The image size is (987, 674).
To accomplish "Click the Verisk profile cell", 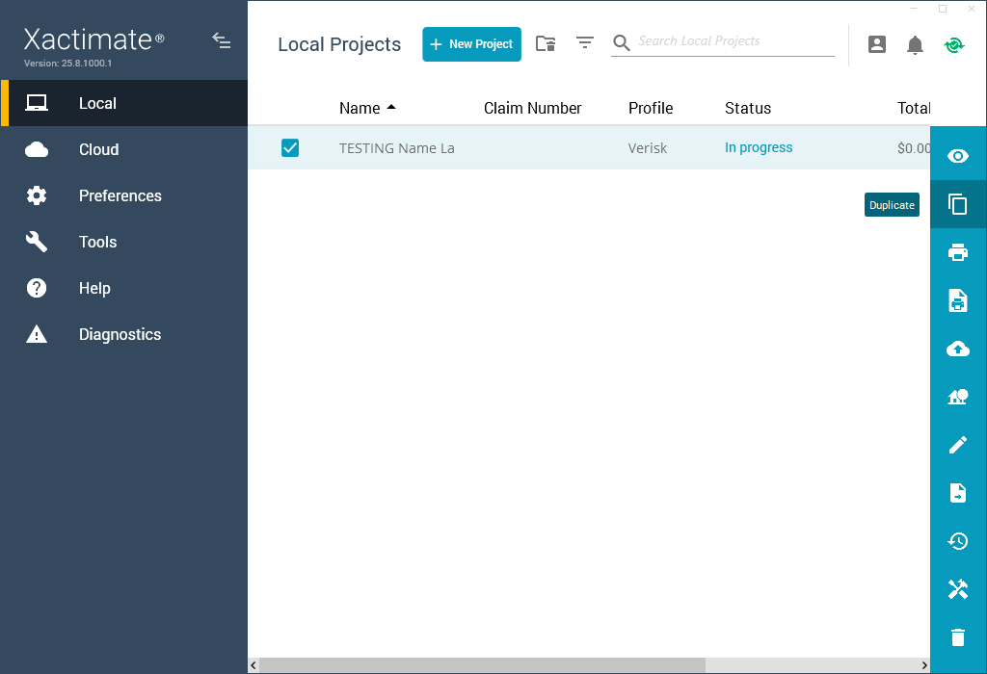I will [x=647, y=148].
